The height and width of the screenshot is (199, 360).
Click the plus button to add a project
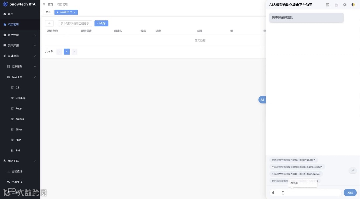[x=49, y=23]
